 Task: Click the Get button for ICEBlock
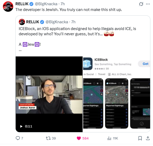point(145,64)
